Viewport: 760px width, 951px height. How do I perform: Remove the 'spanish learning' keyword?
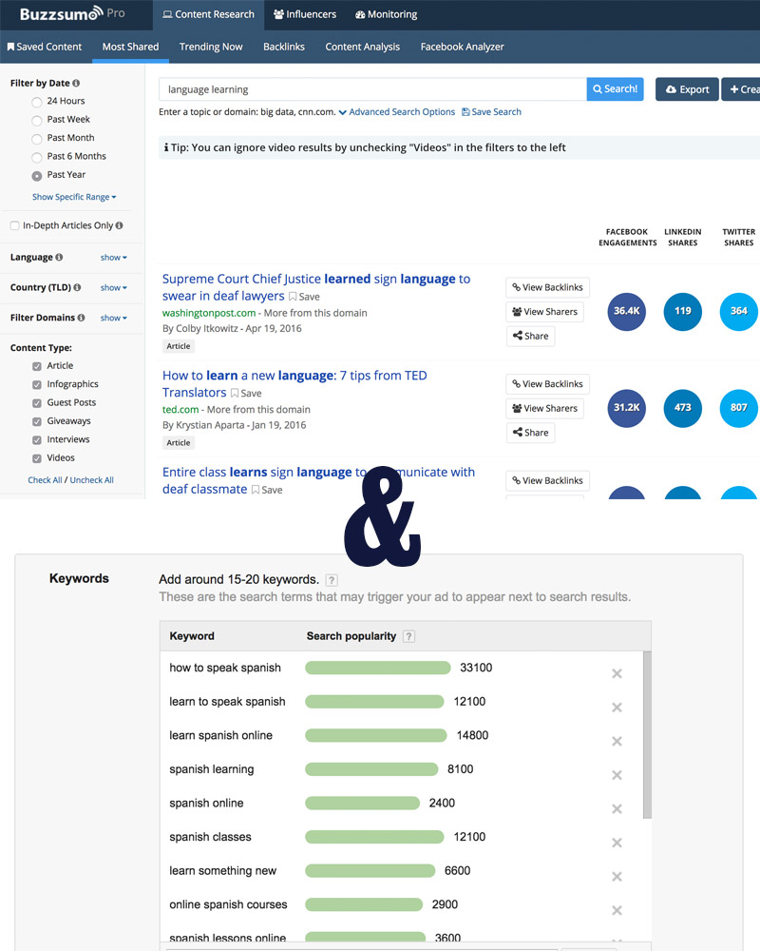tap(617, 775)
